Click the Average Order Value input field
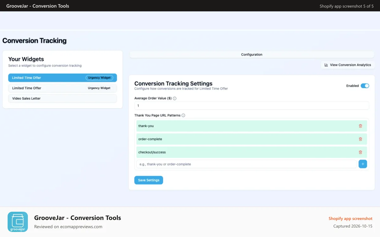 coord(252,106)
